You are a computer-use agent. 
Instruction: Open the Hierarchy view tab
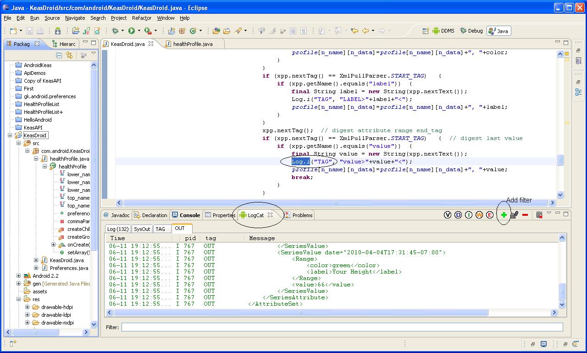click(x=63, y=44)
